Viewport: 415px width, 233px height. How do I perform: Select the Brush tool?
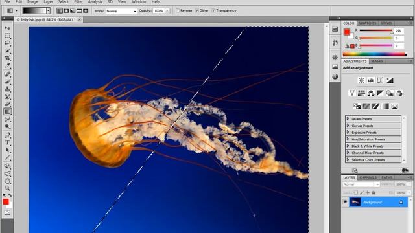click(x=7, y=82)
